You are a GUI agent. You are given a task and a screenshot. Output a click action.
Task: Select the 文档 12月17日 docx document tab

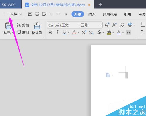58,5
